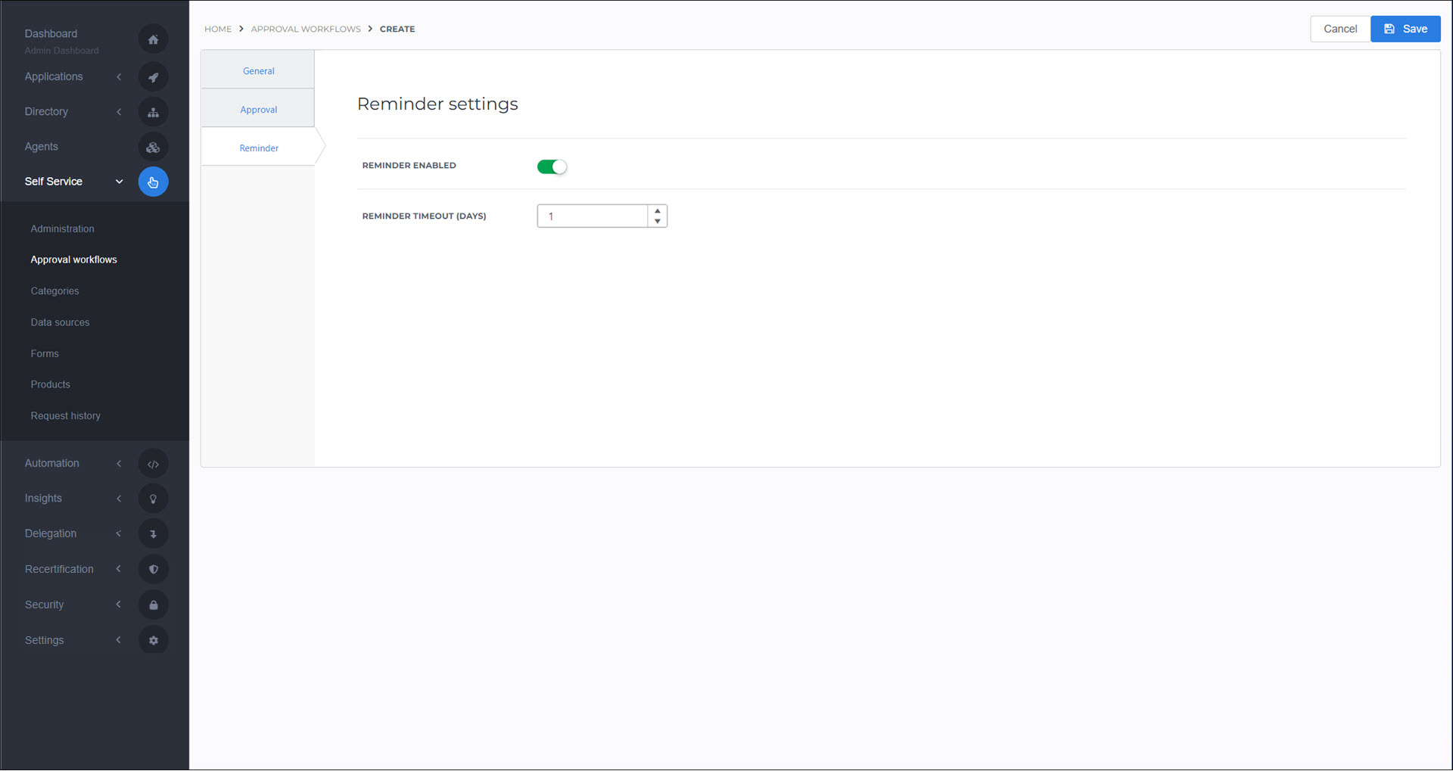1453x771 pixels.
Task: Open the Dashboard home icon
Action: [153, 39]
